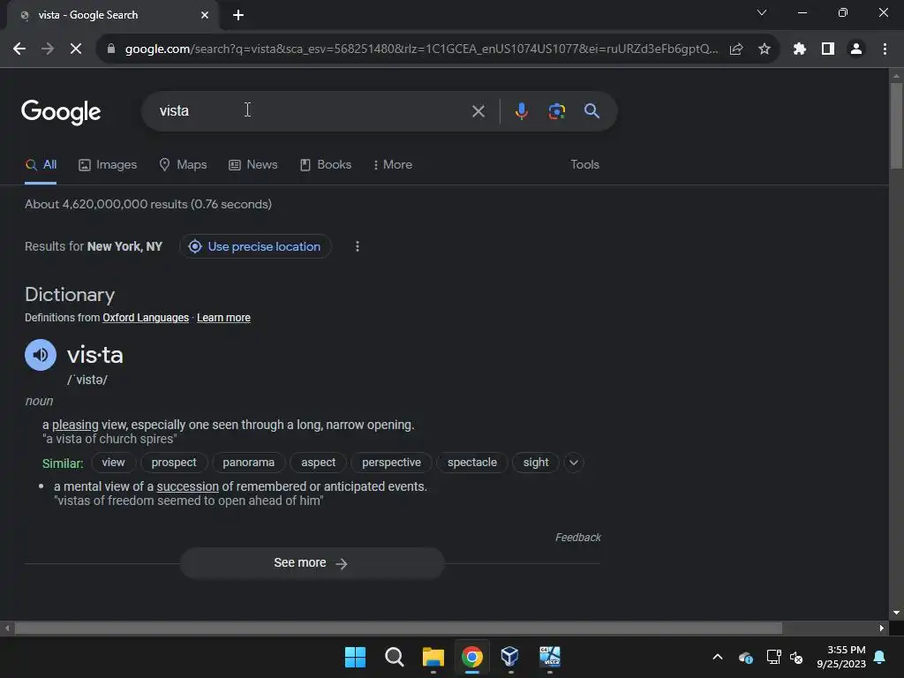904x678 pixels.
Task: Open the notification bell
Action: click(880, 657)
